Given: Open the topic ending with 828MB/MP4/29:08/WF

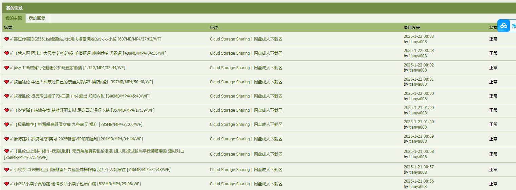Looking at the screenshot, I should (x=77, y=184).
